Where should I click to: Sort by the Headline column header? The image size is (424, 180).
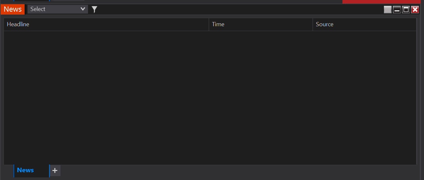pyautogui.click(x=18, y=24)
